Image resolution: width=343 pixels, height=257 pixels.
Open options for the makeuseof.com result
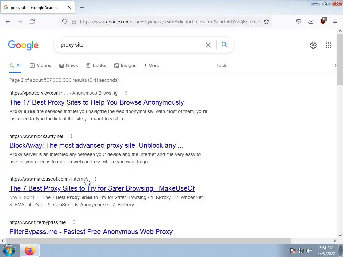coord(95,179)
